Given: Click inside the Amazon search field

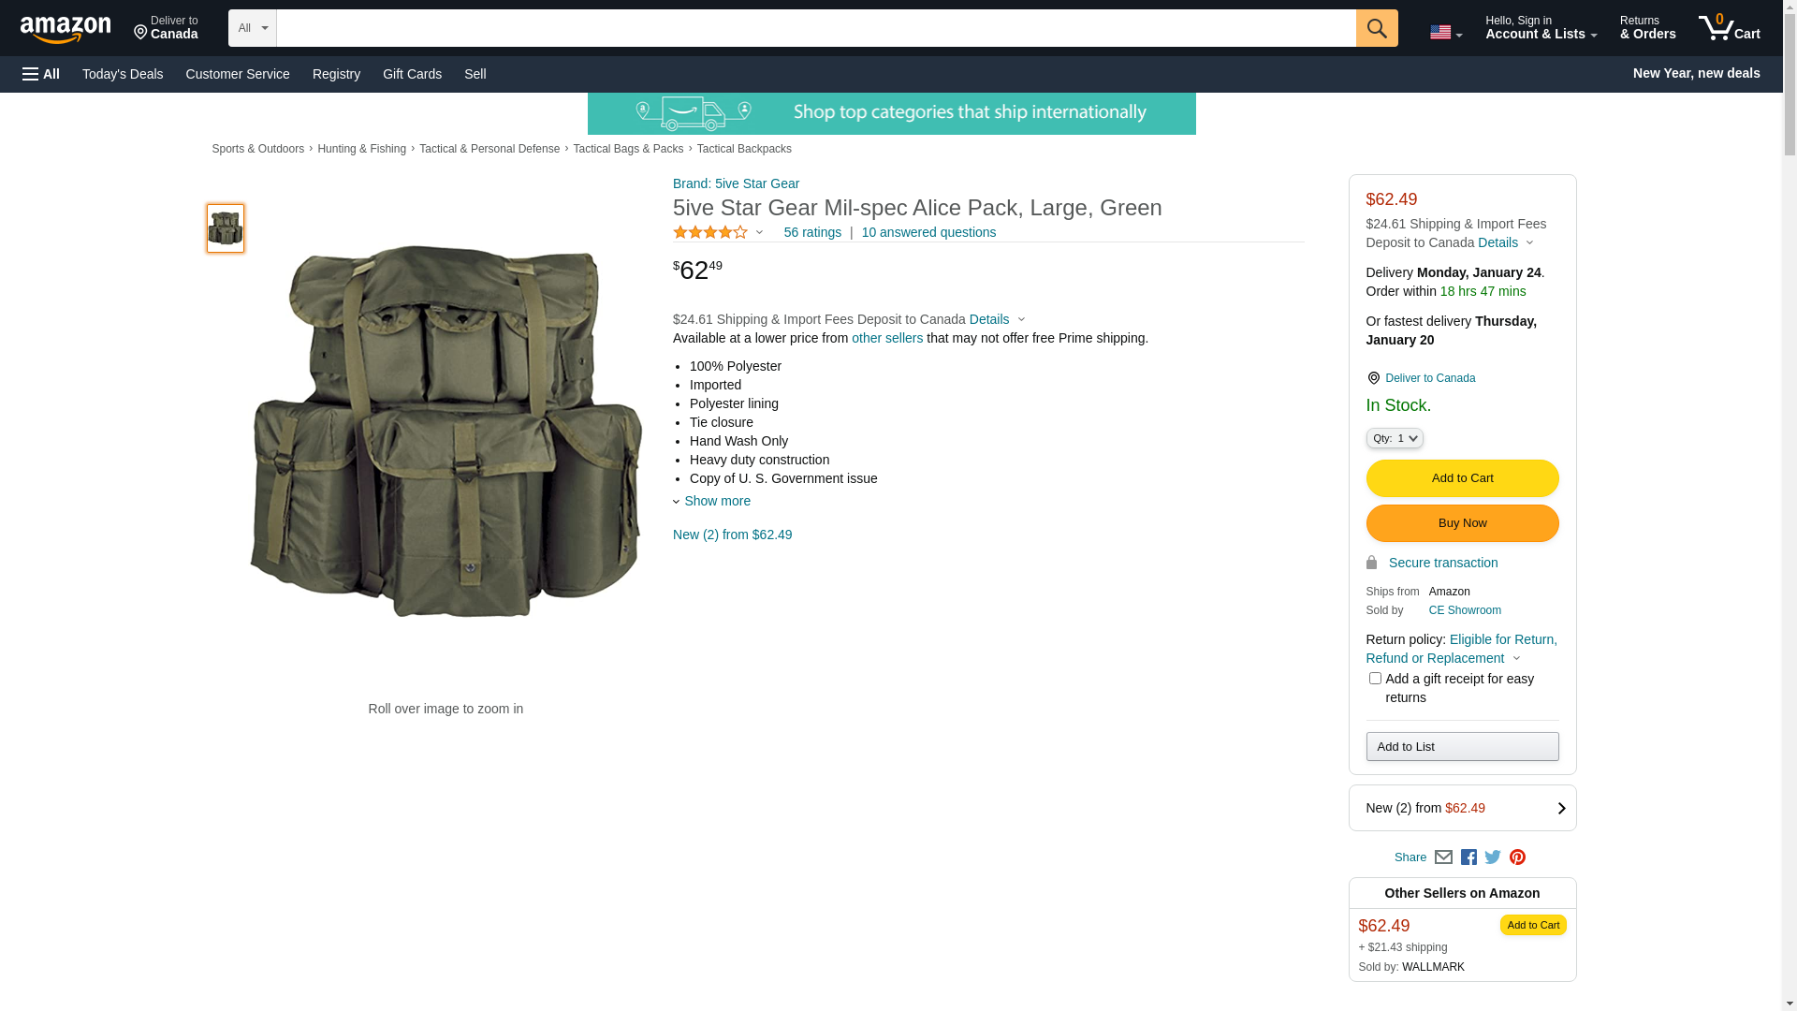Looking at the screenshot, I should [816, 28].
